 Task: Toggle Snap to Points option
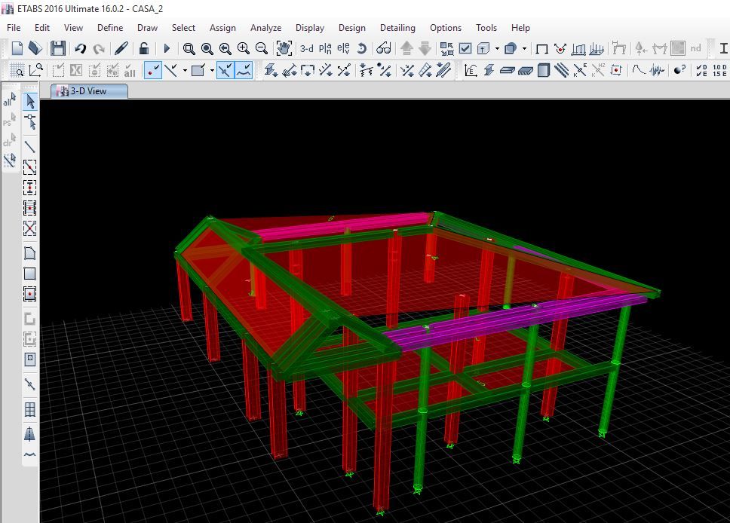click(x=153, y=70)
